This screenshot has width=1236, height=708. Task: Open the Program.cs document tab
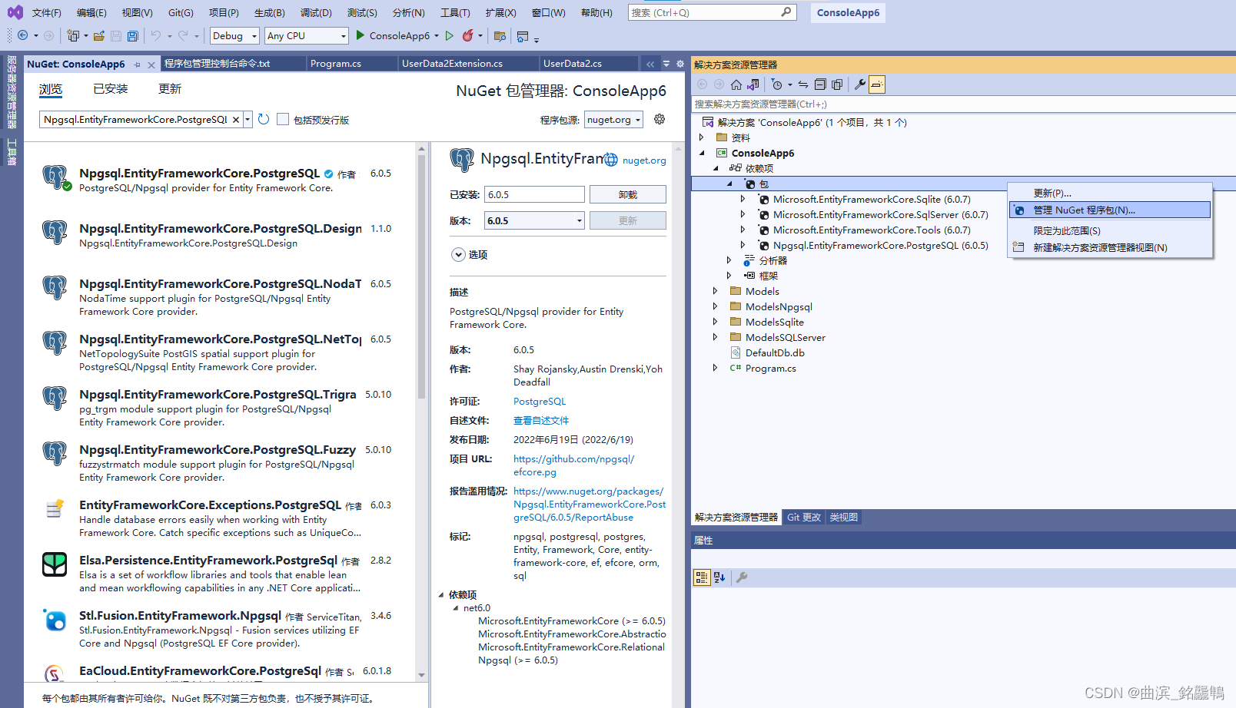point(336,64)
